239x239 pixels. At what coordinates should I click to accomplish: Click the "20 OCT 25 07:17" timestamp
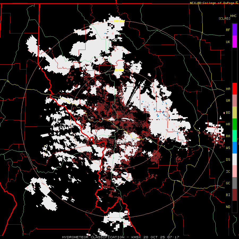[162, 237]
